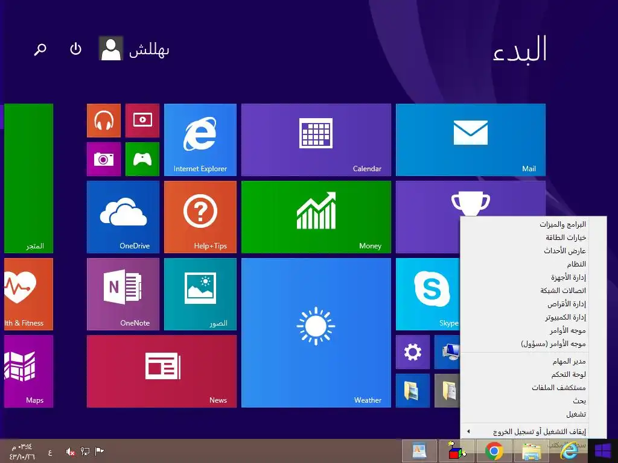Click the taskbar clock and date
The image size is (618, 463).
pyautogui.click(x=22, y=452)
